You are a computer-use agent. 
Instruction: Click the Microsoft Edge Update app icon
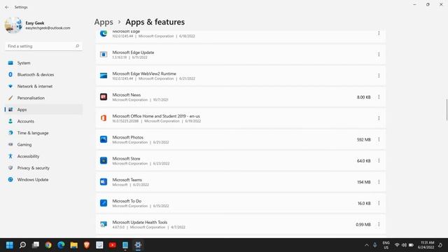pyautogui.click(x=104, y=55)
